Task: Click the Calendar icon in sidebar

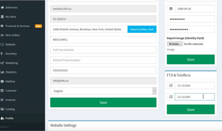Action: pos(2,91)
